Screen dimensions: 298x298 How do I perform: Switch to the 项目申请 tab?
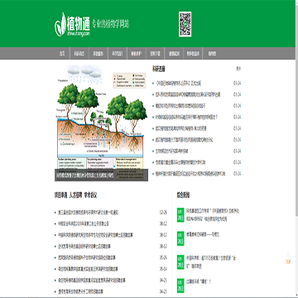60,195
